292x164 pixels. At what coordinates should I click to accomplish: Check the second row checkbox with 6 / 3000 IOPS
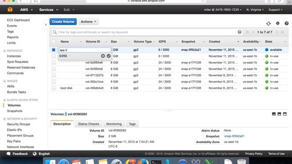coord(53,56)
